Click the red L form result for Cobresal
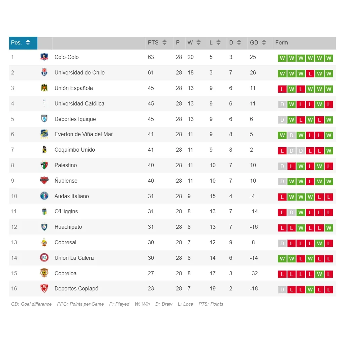Viewport: 345px width, 345px height. coord(291,243)
